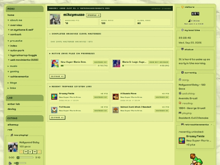Click the status widget icon
220x165 pixels.
coord(182,49)
